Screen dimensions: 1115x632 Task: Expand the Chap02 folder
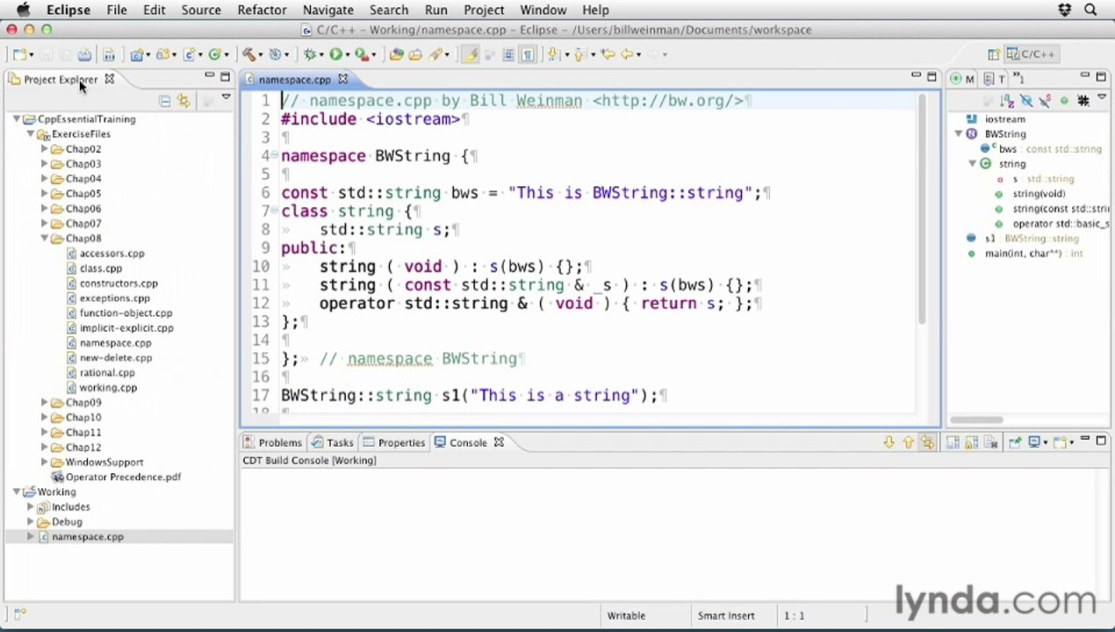[45, 149]
